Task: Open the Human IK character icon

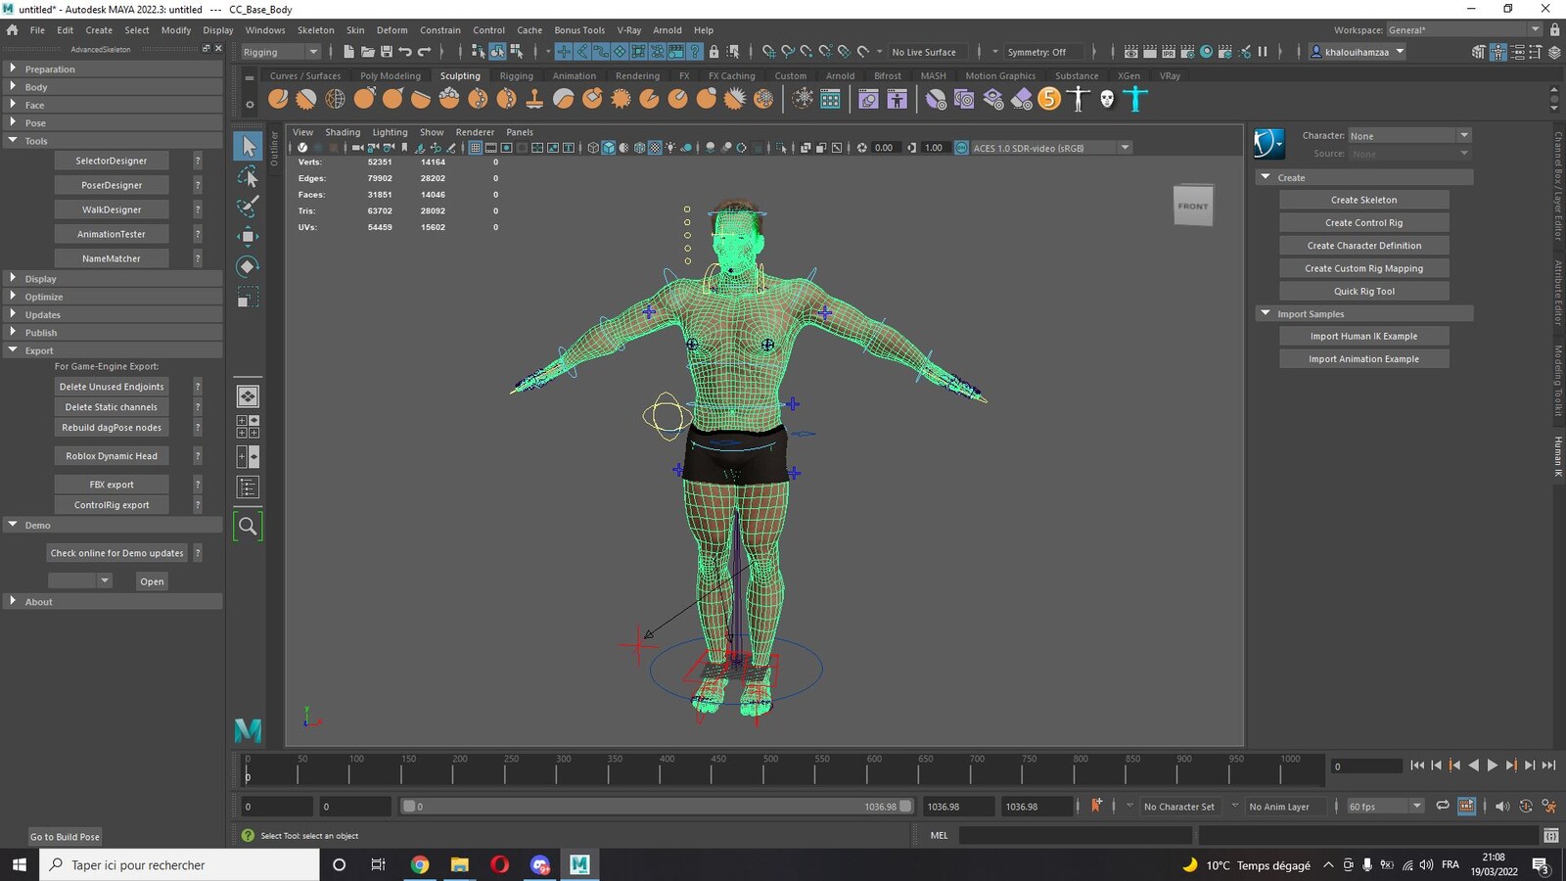Action: click(1268, 144)
